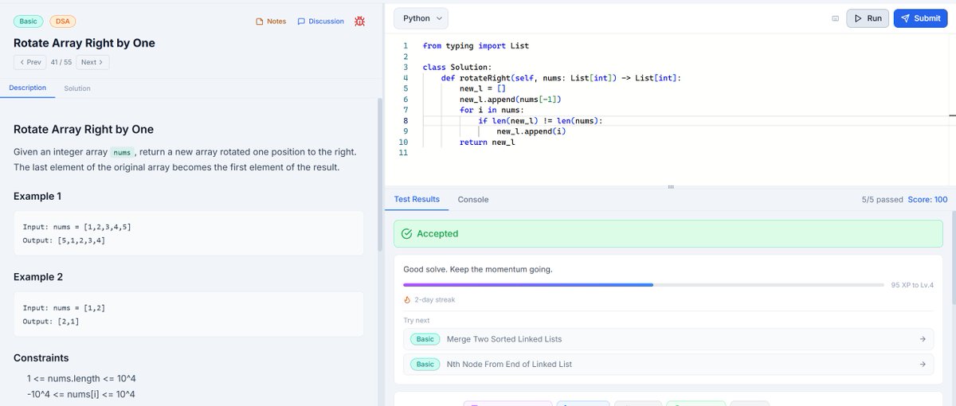Go to the next problem with Next
Image resolution: width=956 pixels, height=406 pixels.
click(93, 62)
